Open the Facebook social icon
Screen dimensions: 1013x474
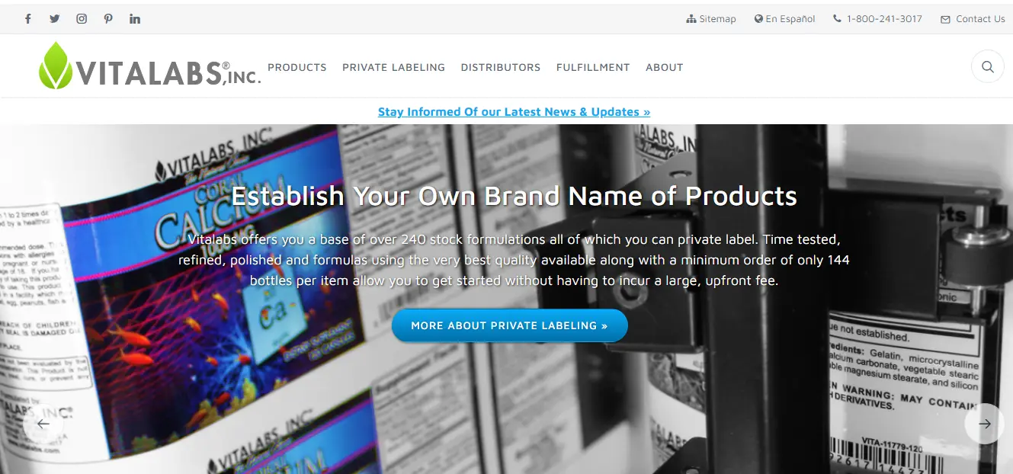28,19
